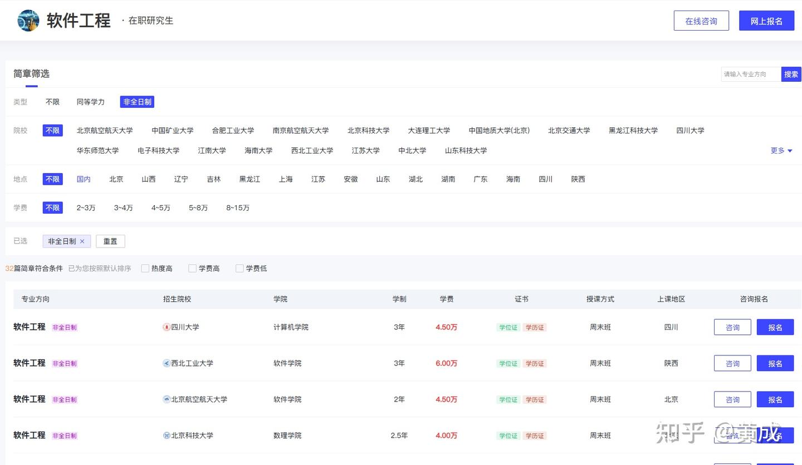Click the 网上报名 button
The image size is (802, 465).
click(x=766, y=21)
